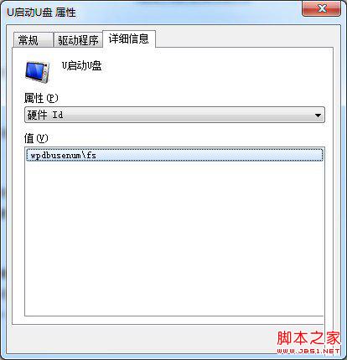Select the 详细信息 tab
The height and width of the screenshot is (360, 347).
[129, 39]
